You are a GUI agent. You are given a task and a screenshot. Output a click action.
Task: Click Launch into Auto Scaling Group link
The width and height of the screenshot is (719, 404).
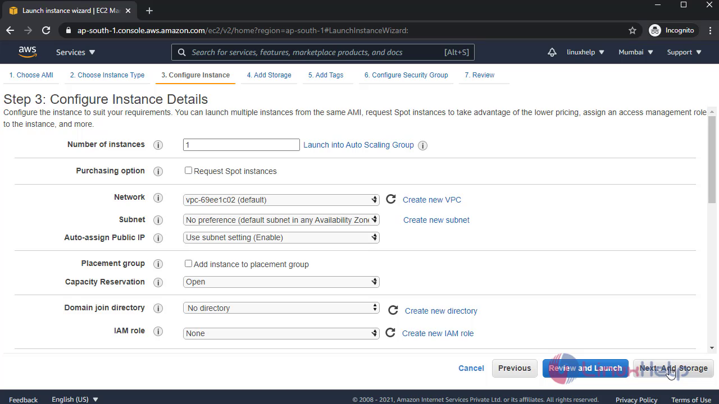click(358, 145)
